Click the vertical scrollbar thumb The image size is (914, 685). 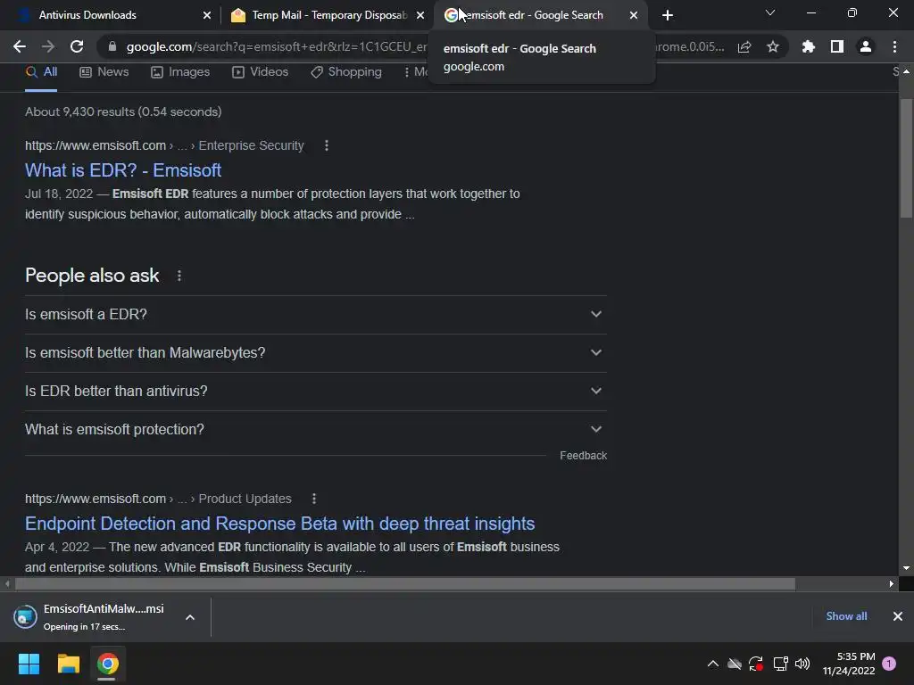tap(906, 159)
